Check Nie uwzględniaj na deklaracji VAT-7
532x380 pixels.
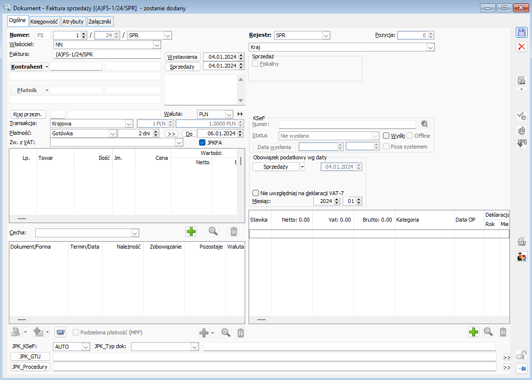[256, 193]
